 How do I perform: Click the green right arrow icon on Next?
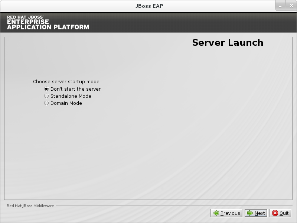click(250, 213)
